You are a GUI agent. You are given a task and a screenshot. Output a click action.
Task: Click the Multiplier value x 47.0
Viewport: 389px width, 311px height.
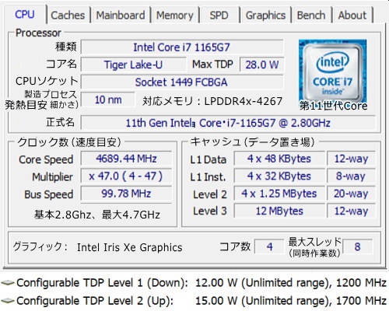coord(126,176)
